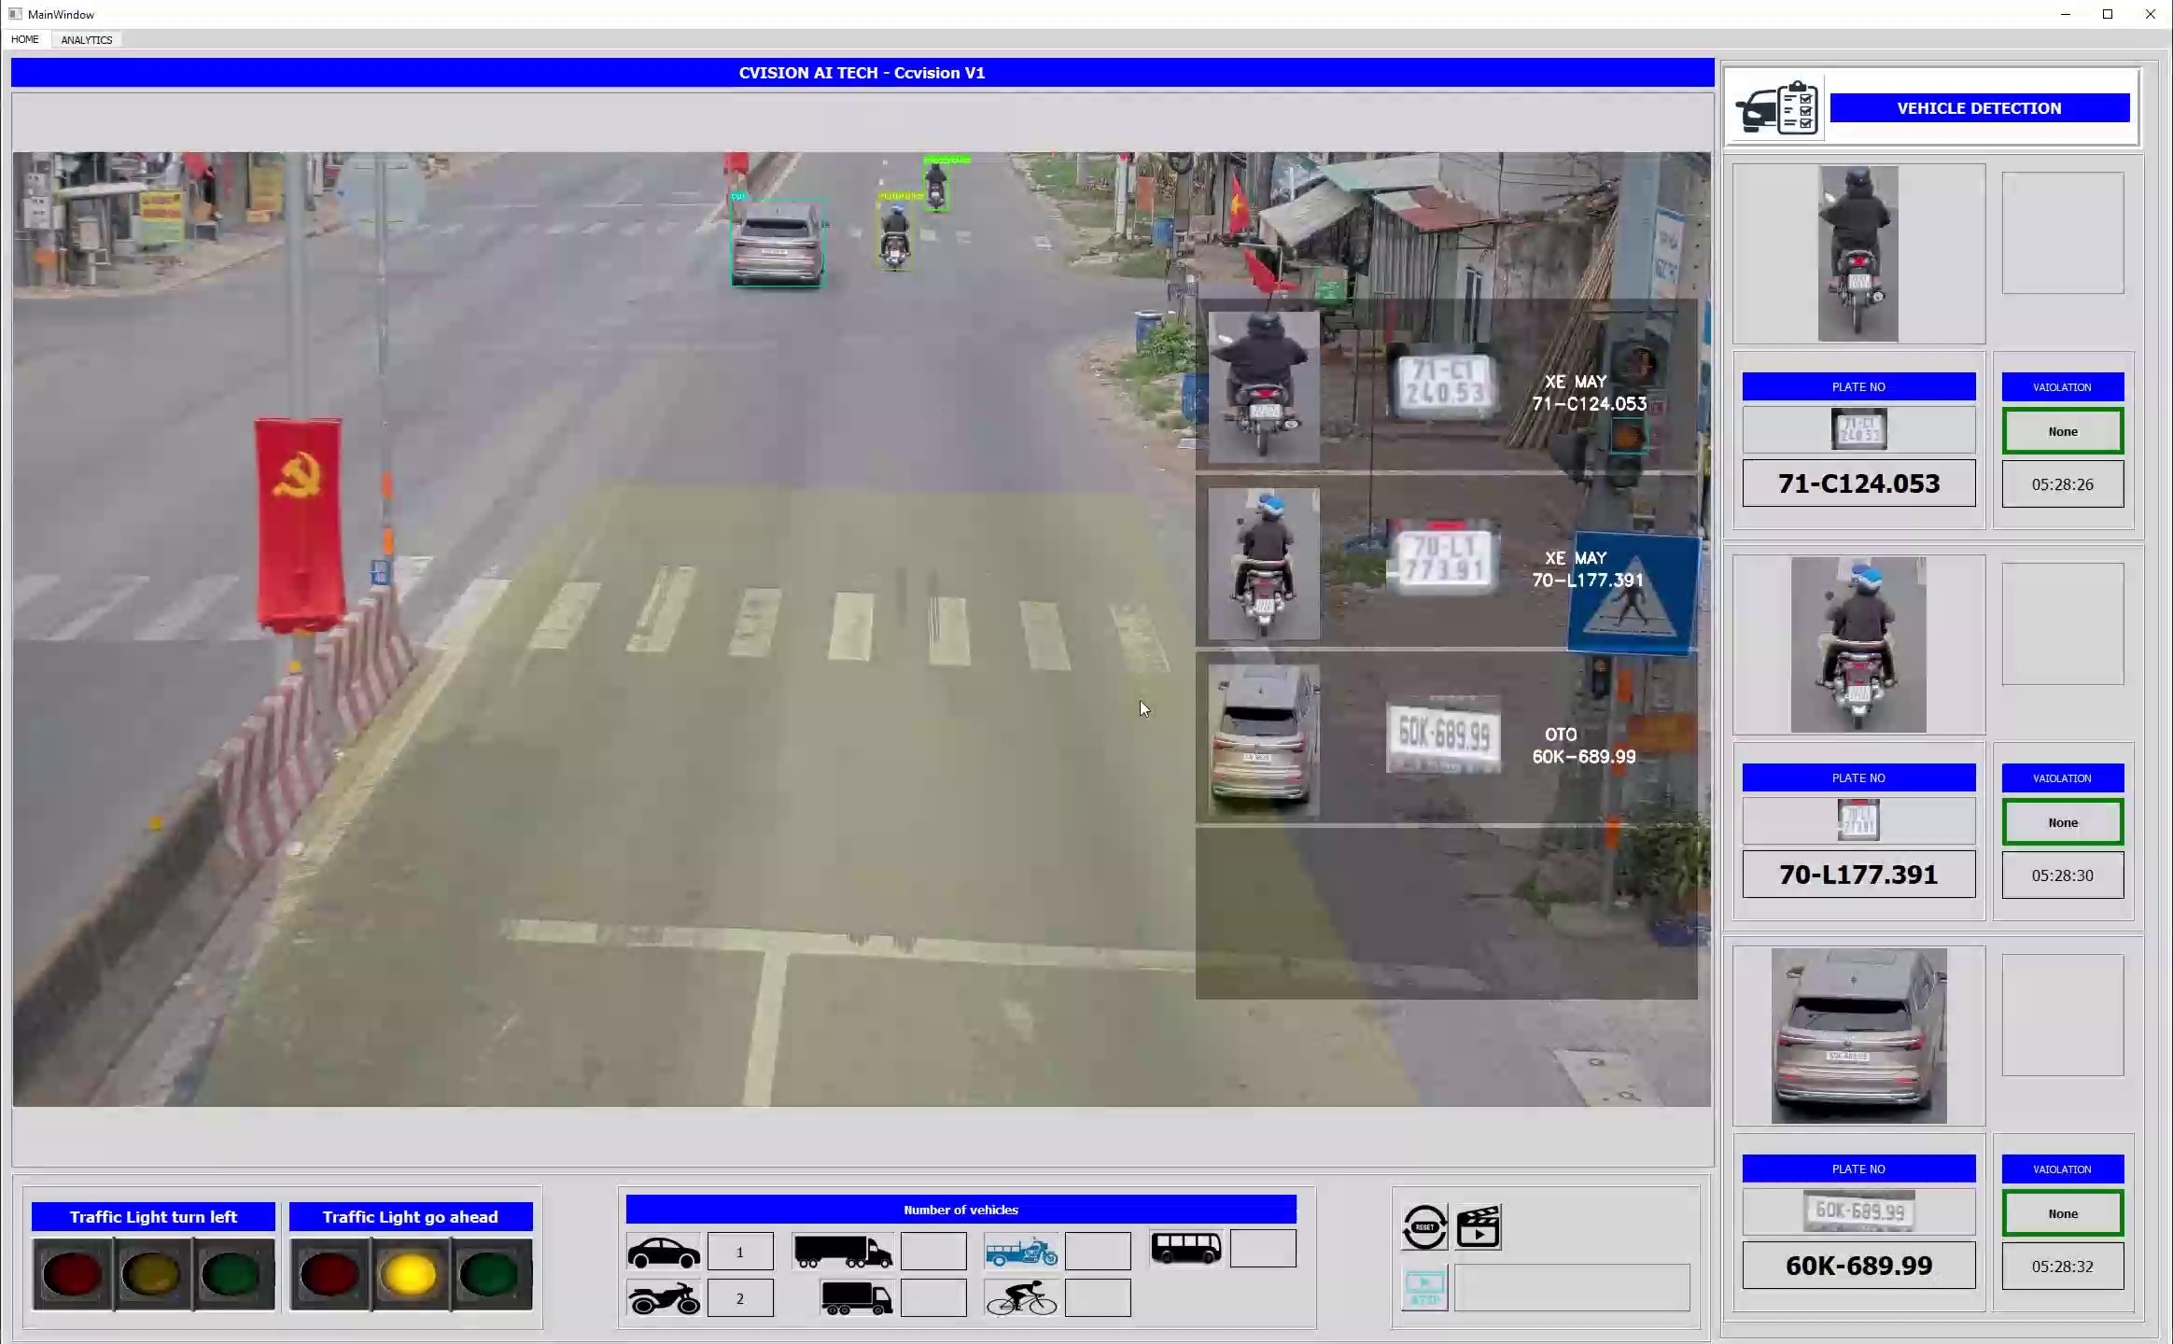Viewport: 2173px width, 1344px height.
Task: Click timestamp 05:28:32
Action: pyautogui.click(x=2063, y=1267)
